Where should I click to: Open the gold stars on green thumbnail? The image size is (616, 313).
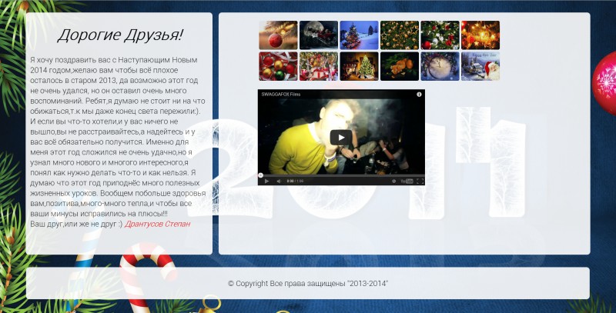point(400,35)
